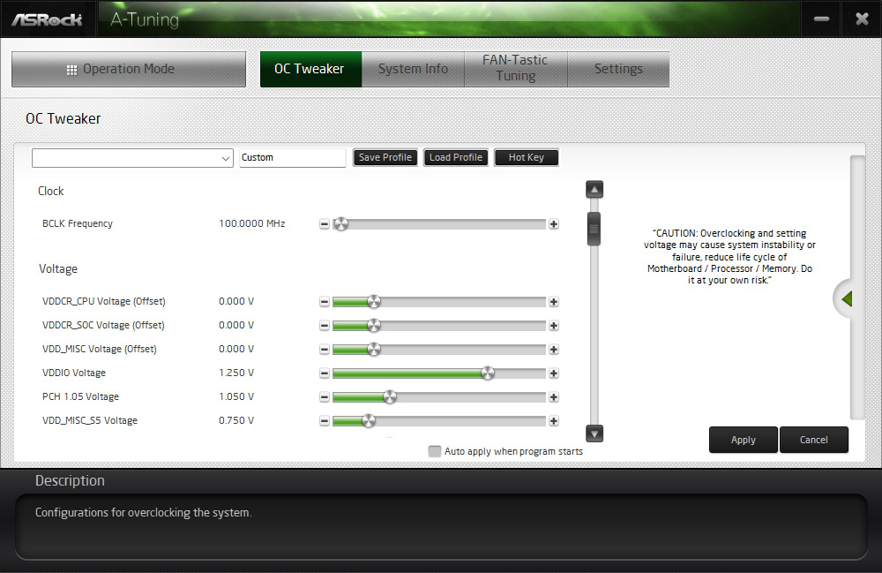Click the PCH 1.05 Voltage slider handle
The image size is (882, 573).
coord(390,397)
